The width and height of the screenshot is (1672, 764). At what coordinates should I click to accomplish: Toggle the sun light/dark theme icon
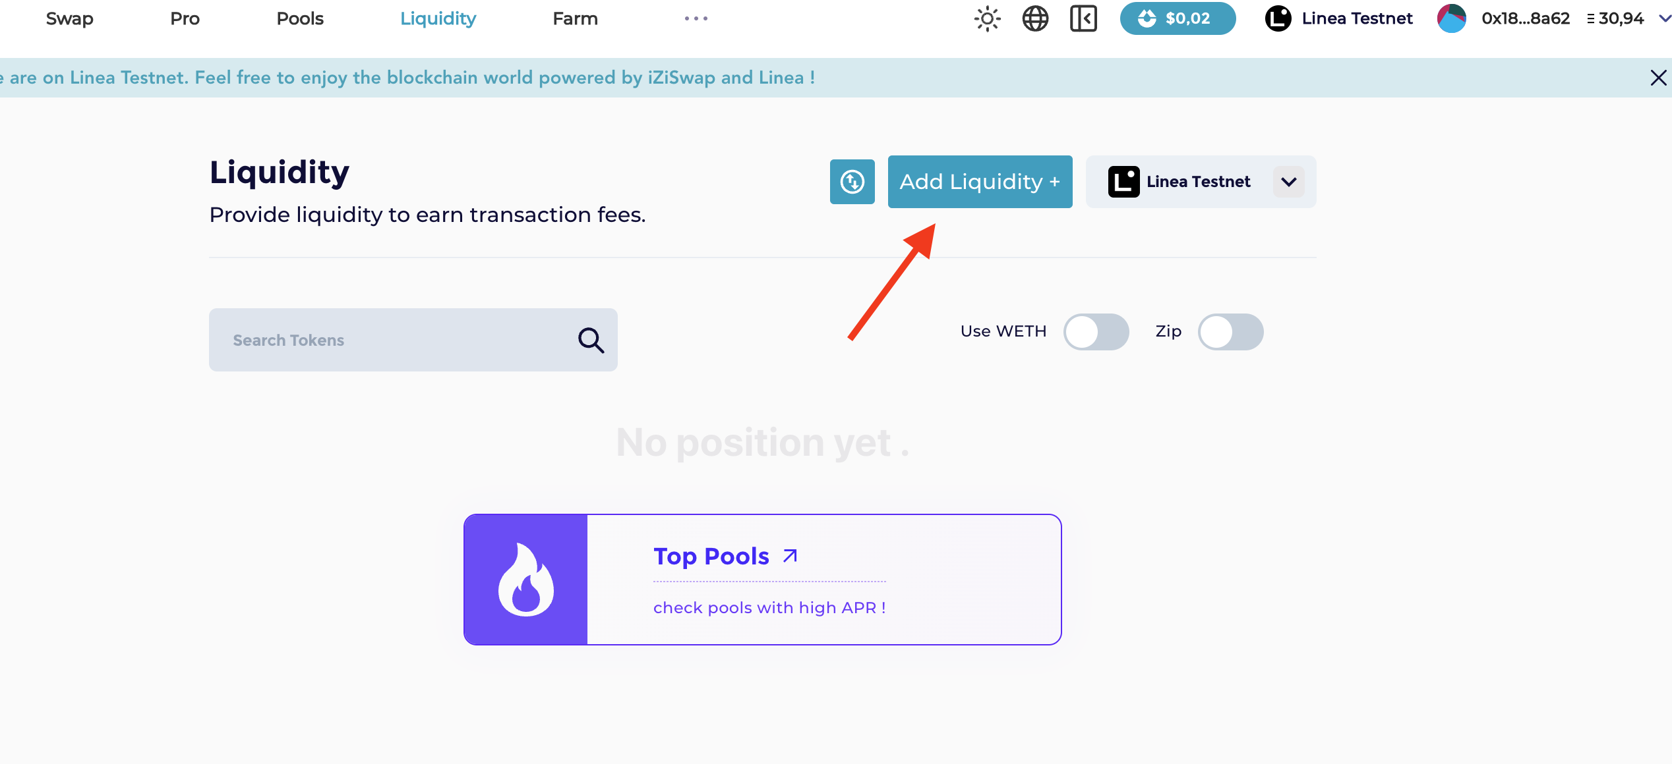(x=987, y=18)
